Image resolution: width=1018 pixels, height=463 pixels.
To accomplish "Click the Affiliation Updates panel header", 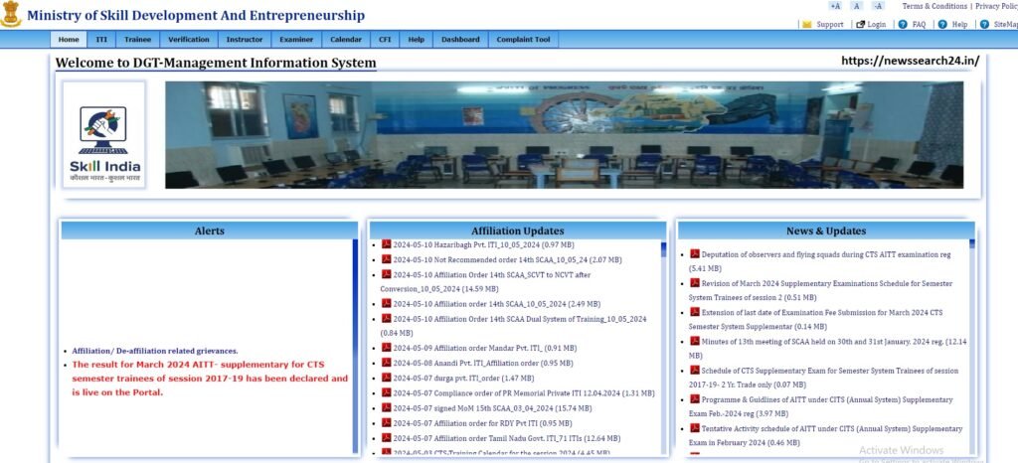I will click(x=517, y=231).
